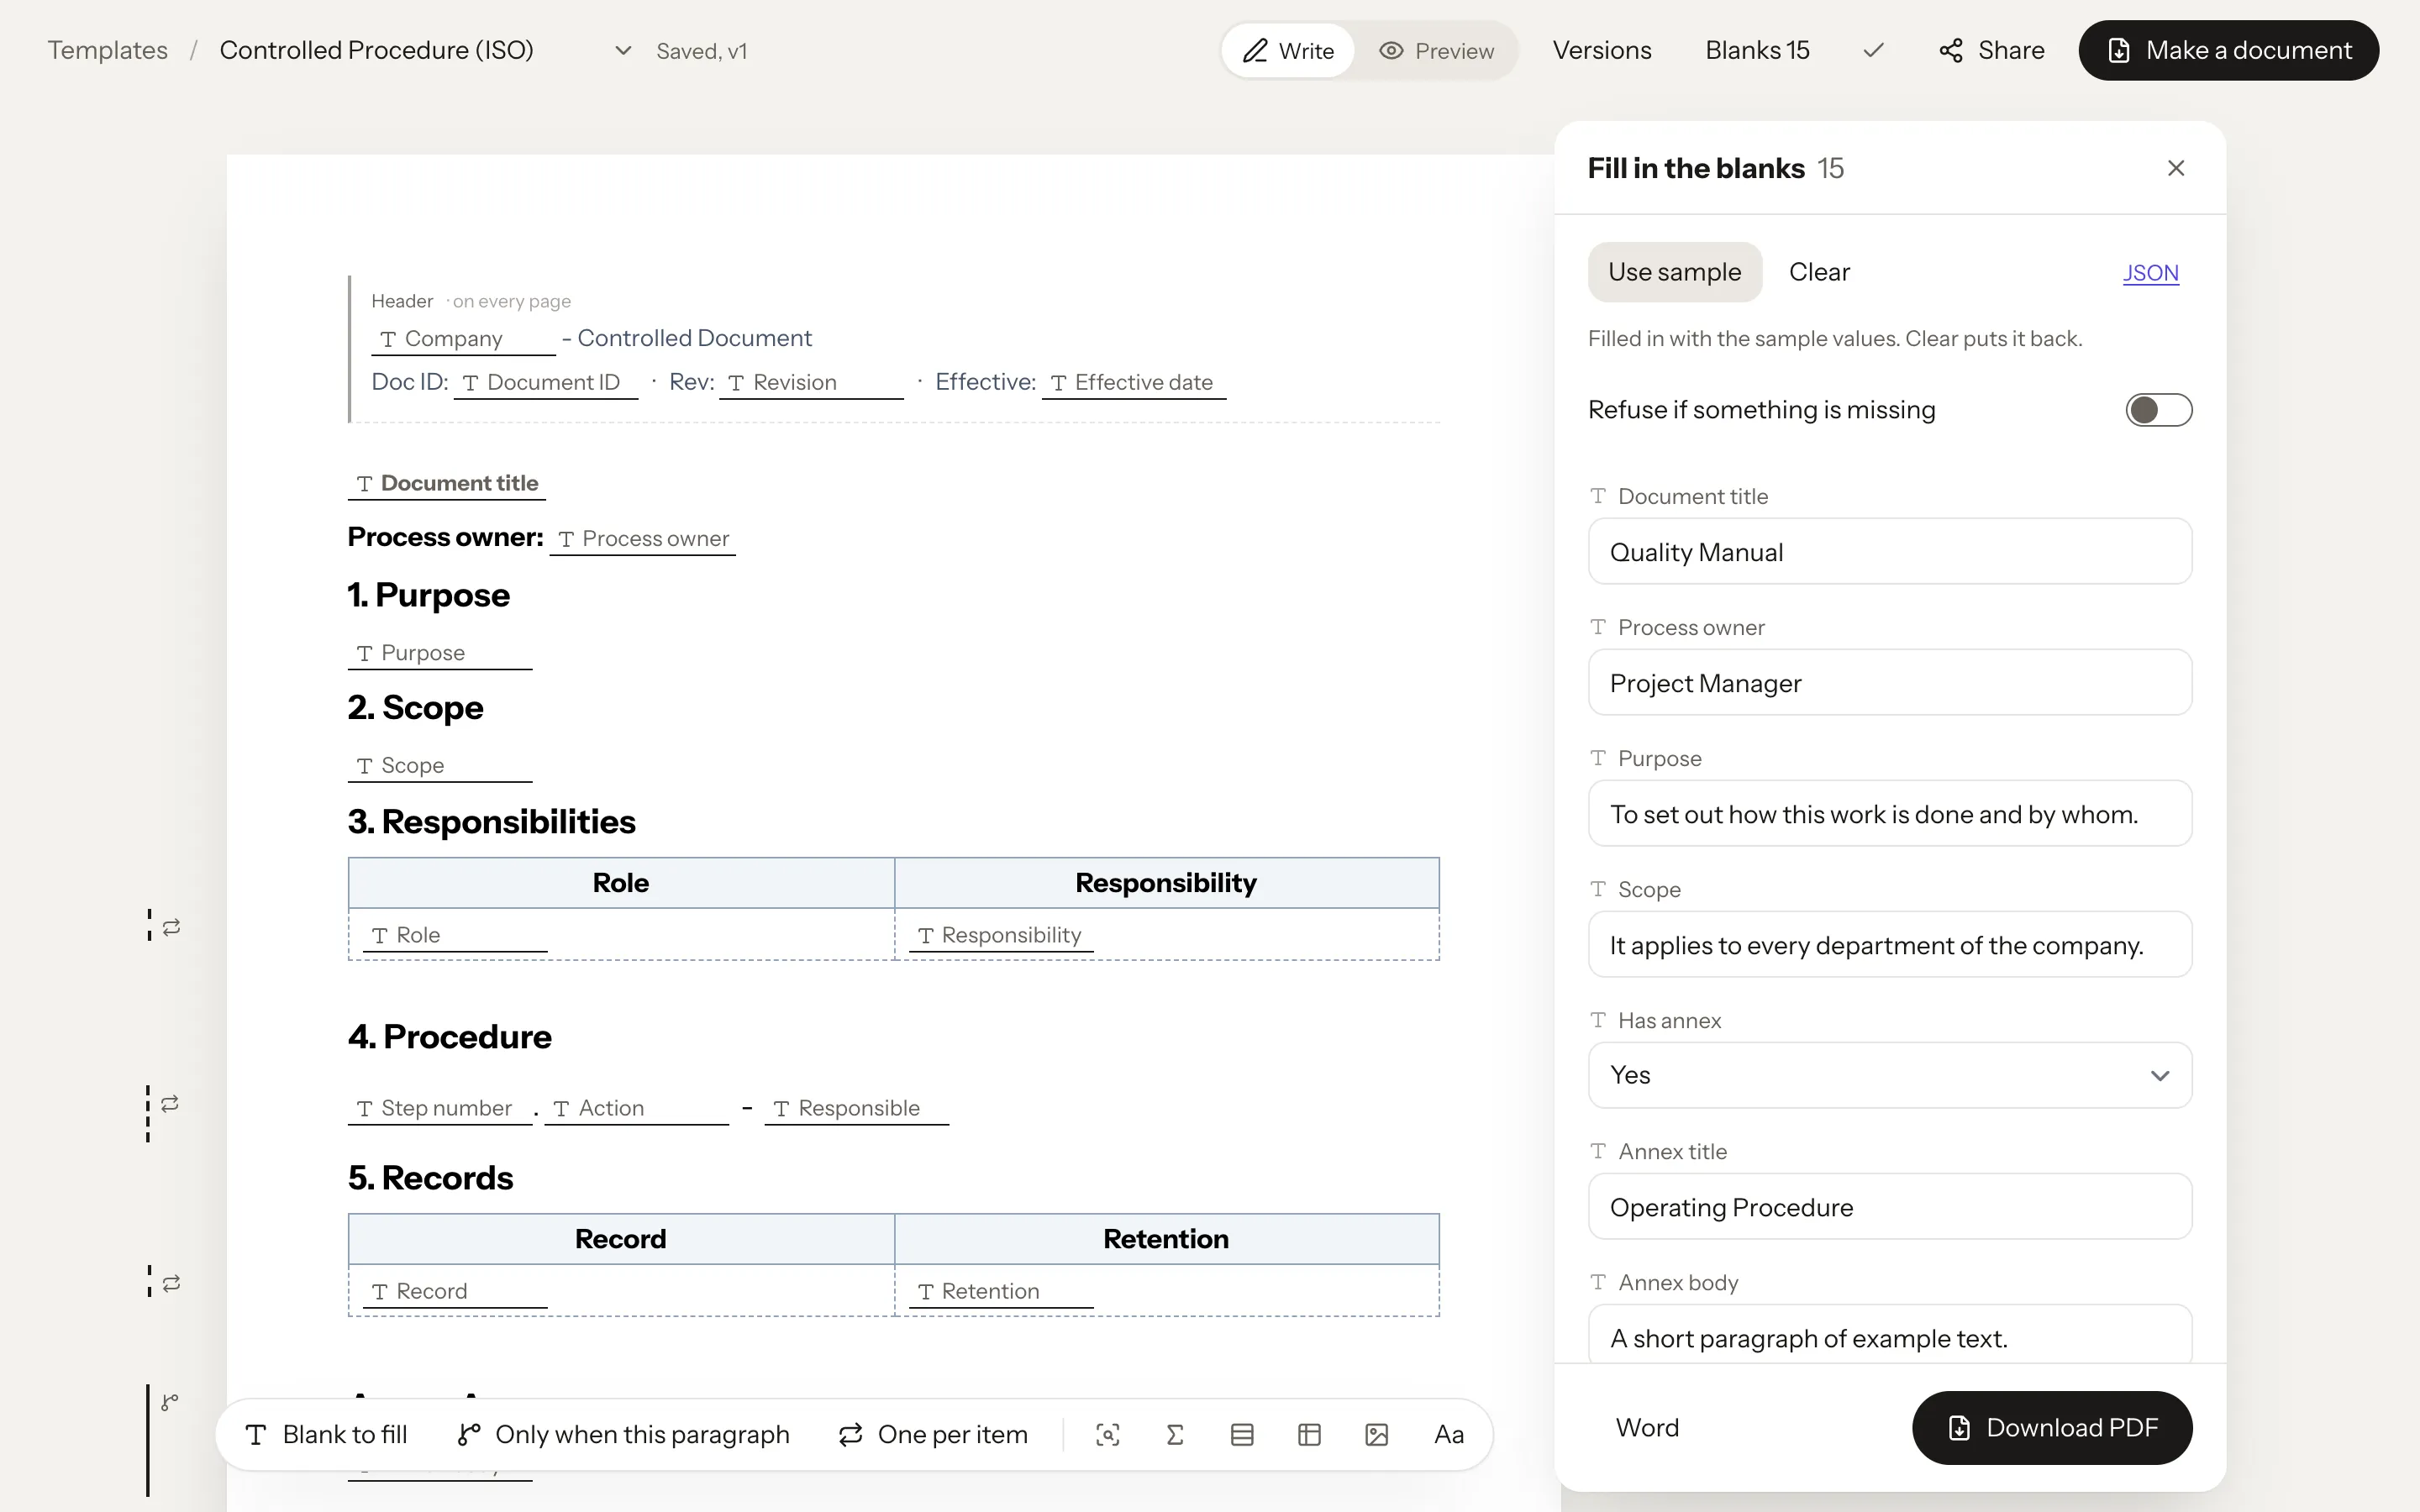Add a One per item repeater
The width and height of the screenshot is (2420, 1512).
pyautogui.click(x=933, y=1434)
